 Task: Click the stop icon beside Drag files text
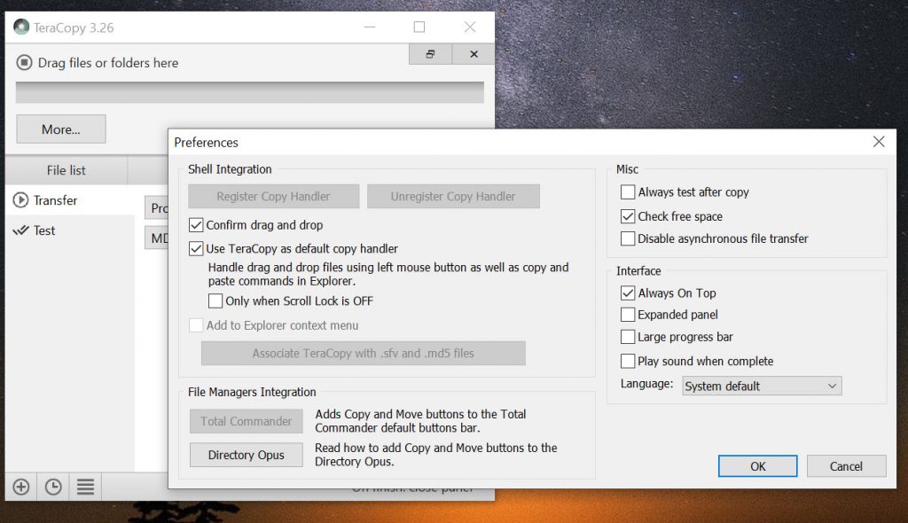click(24, 63)
